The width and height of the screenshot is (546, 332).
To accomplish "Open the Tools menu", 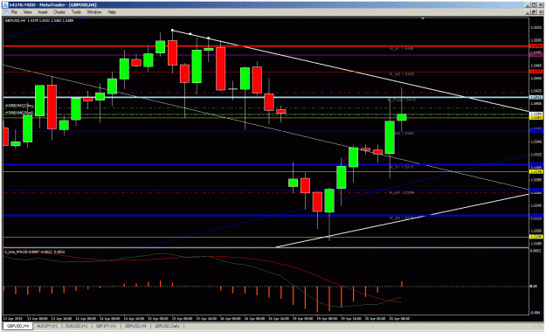I will tap(76, 12).
